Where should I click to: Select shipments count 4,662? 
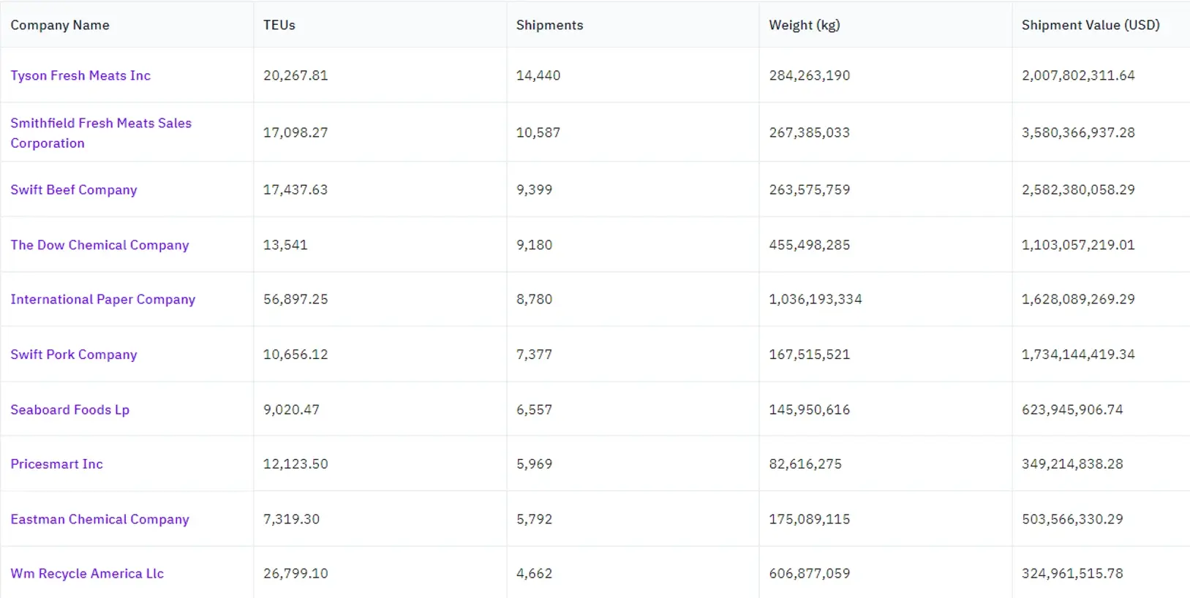click(534, 574)
